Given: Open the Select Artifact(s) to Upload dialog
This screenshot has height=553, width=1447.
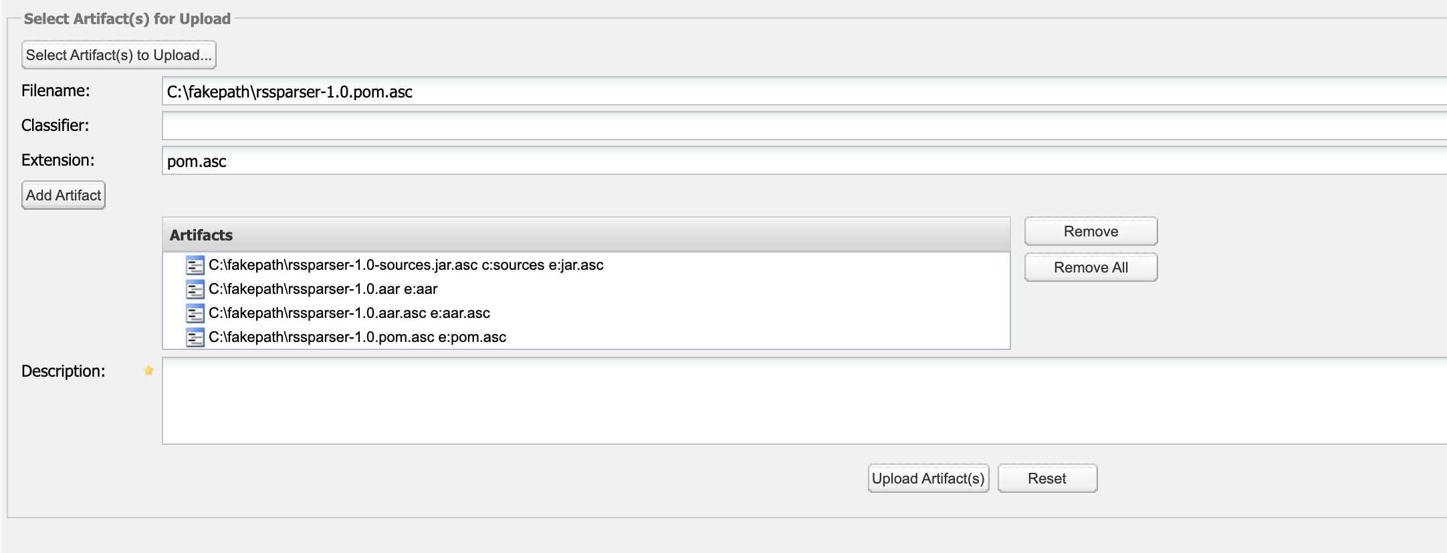Looking at the screenshot, I should point(119,55).
